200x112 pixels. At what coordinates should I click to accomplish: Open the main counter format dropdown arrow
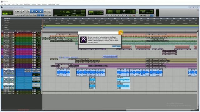[x=71, y=12]
